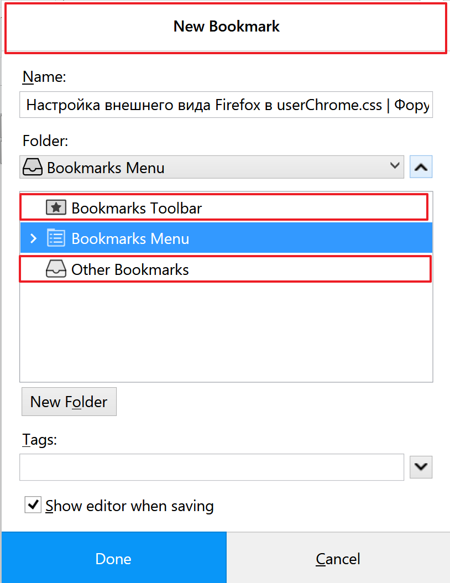The image size is (450, 583).
Task: Click the Bookmarks Toolbar star icon
Action: pos(56,208)
